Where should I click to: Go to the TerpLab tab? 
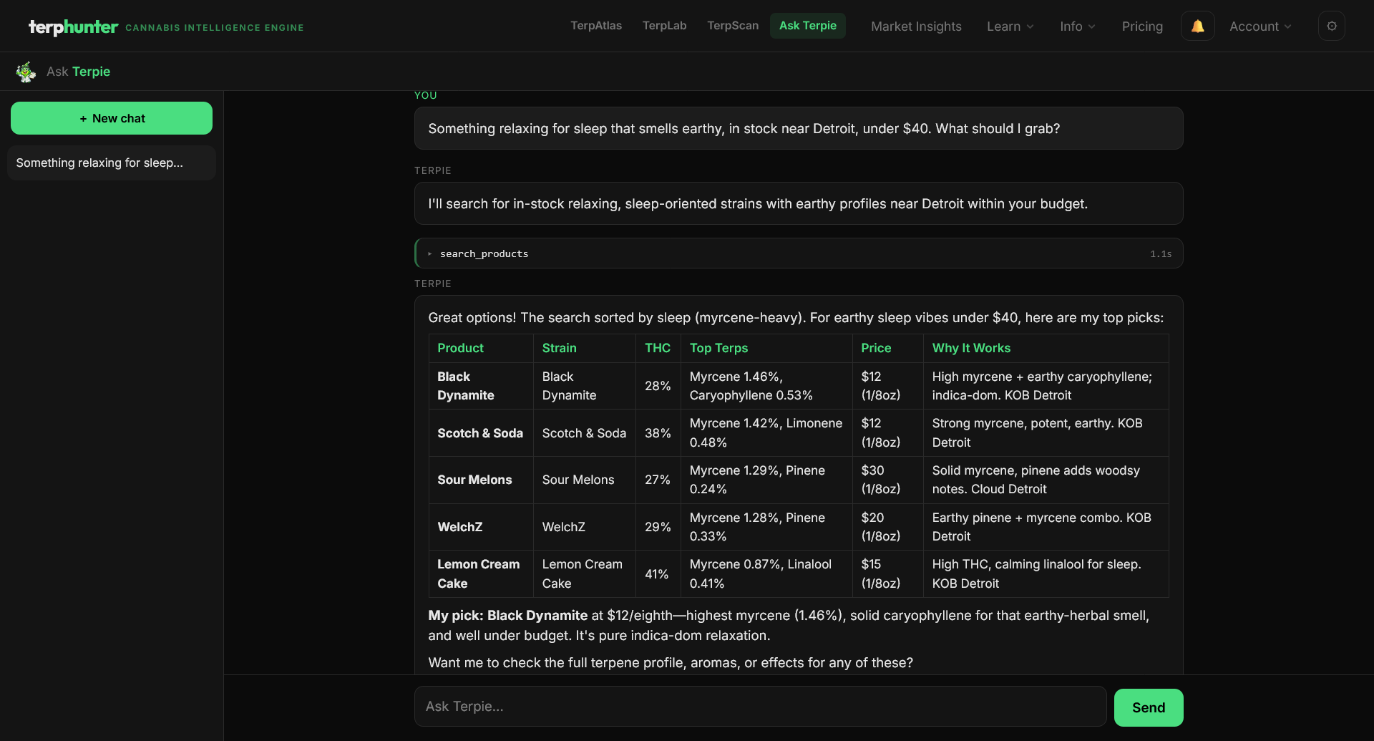pyautogui.click(x=664, y=26)
